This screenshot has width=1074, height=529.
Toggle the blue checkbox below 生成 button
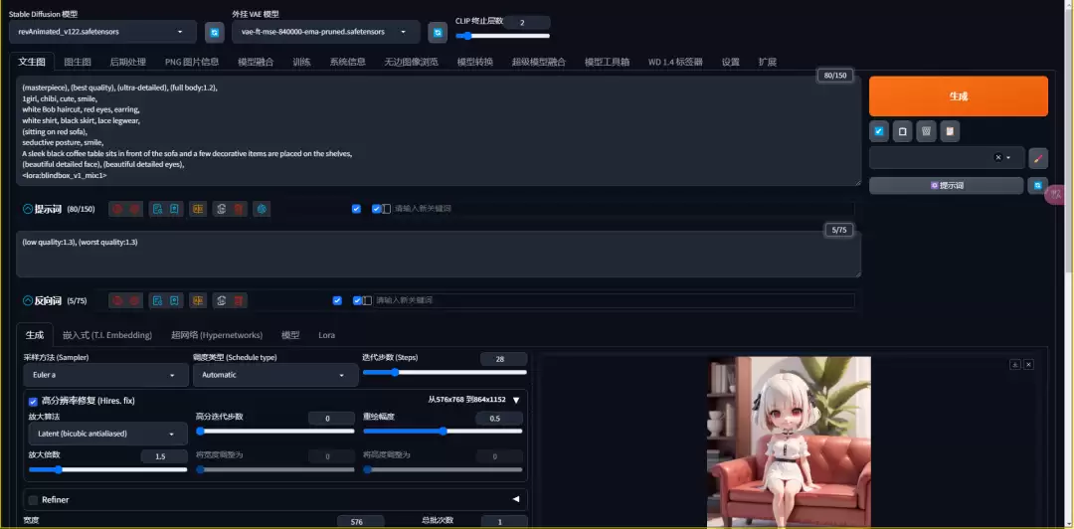coord(879,131)
